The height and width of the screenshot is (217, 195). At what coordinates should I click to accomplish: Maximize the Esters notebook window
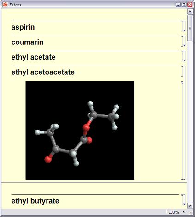[184, 5]
